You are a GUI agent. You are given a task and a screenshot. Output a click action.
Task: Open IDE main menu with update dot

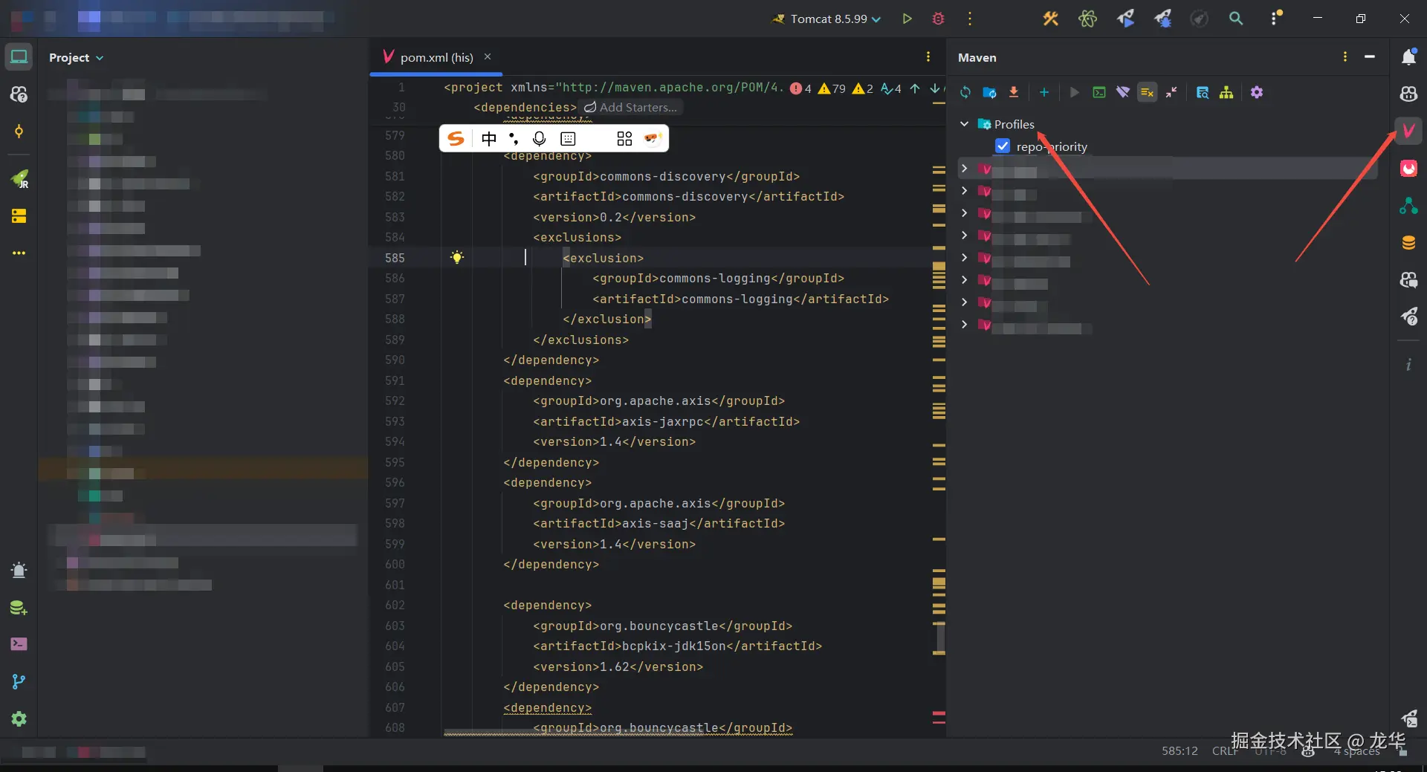coord(1275,18)
